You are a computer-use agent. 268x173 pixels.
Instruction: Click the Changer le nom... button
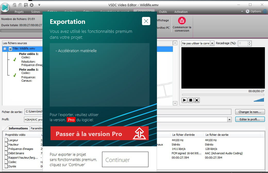(250, 112)
